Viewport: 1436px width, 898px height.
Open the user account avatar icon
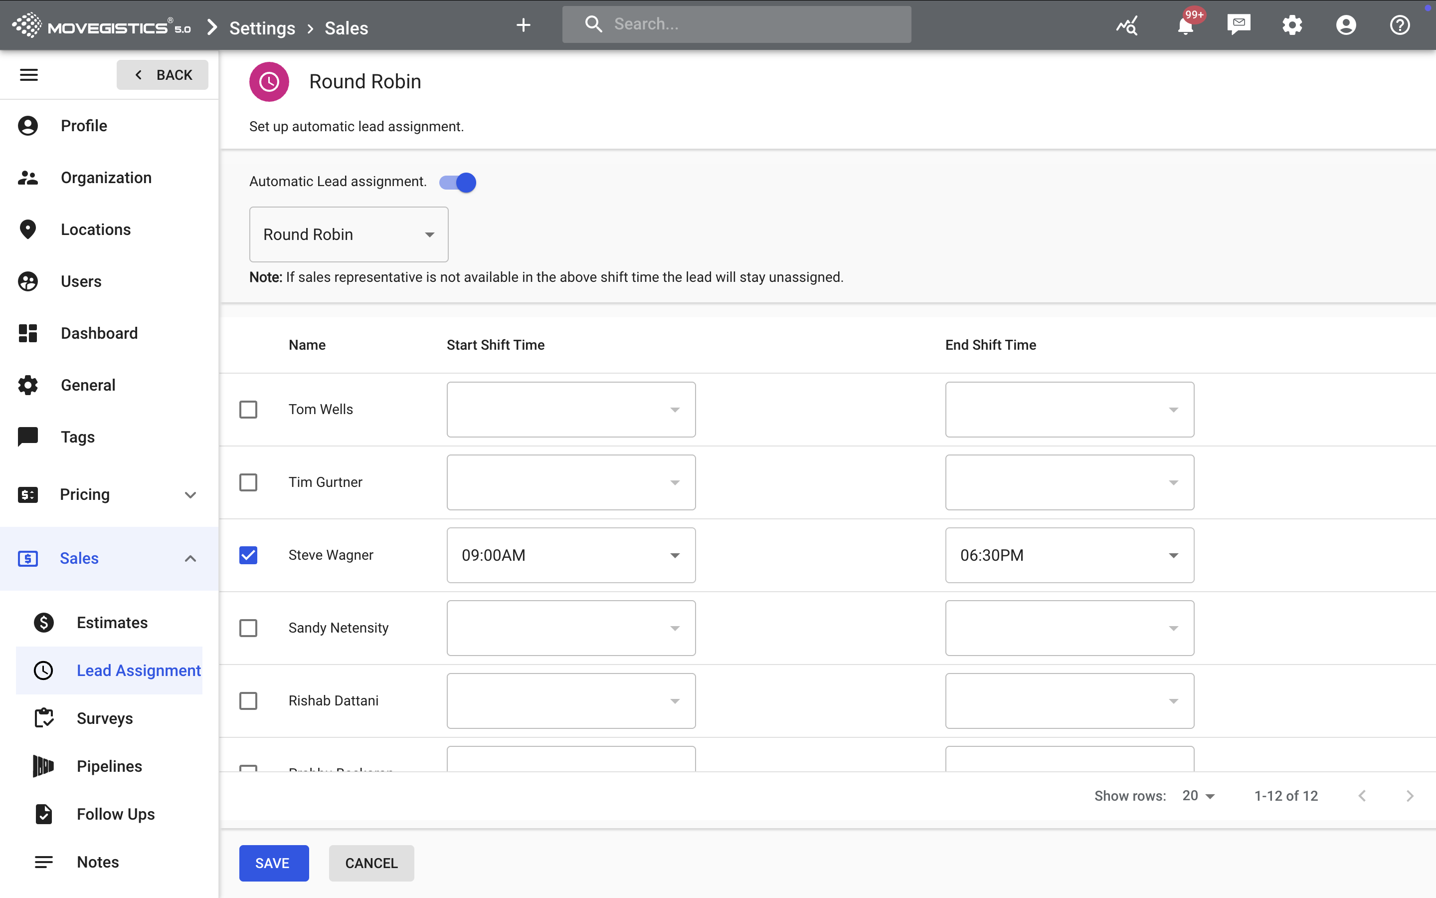pyautogui.click(x=1346, y=25)
